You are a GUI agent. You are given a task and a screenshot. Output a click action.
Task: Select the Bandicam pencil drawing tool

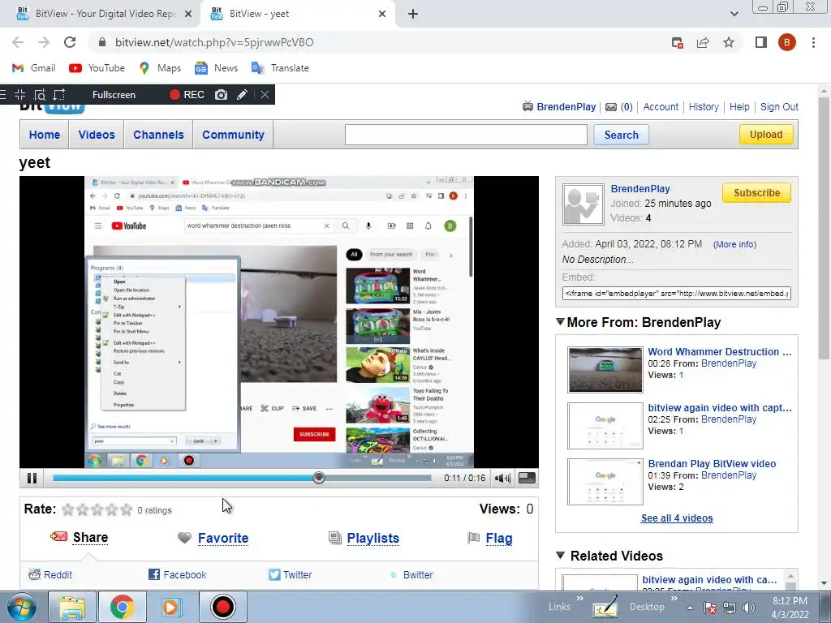tap(242, 95)
